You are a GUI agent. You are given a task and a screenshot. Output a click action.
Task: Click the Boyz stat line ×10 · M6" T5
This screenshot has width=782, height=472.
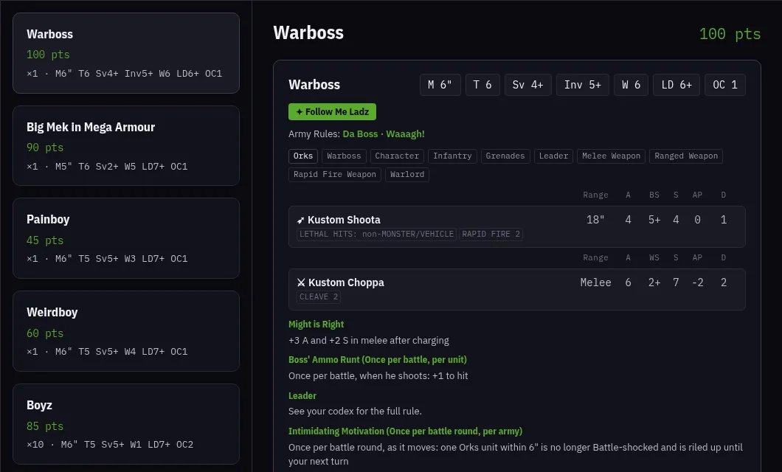coord(110,444)
